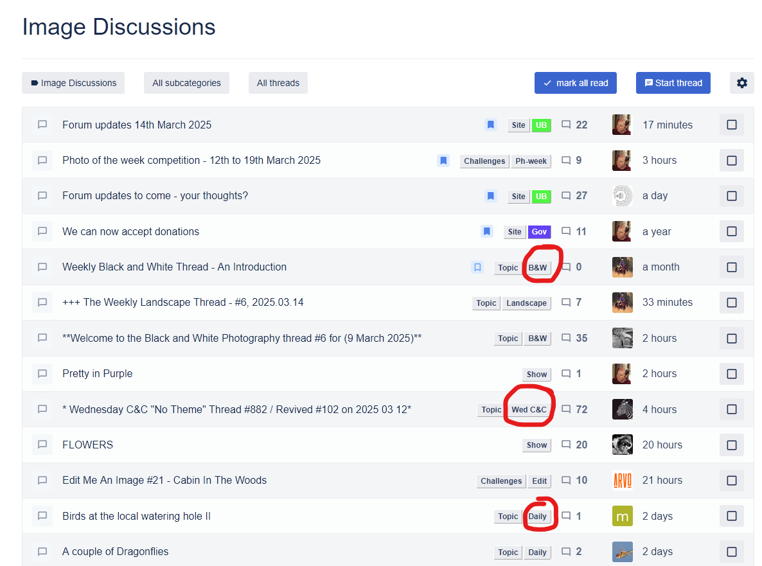This screenshot has height=566, width=762.
Task: Click thread icon beside FLOWERS
Action: (42, 445)
